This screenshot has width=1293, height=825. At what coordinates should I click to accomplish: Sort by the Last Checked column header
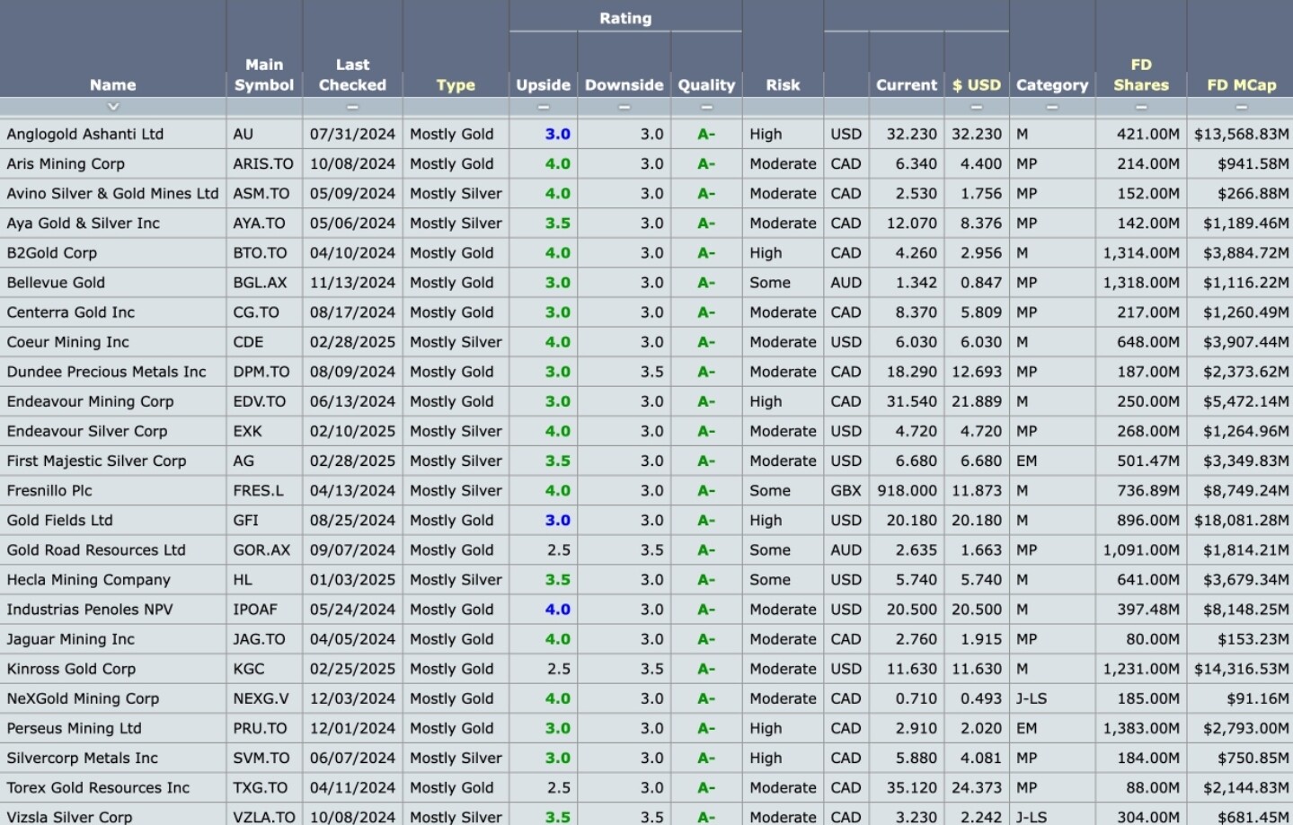[352, 75]
